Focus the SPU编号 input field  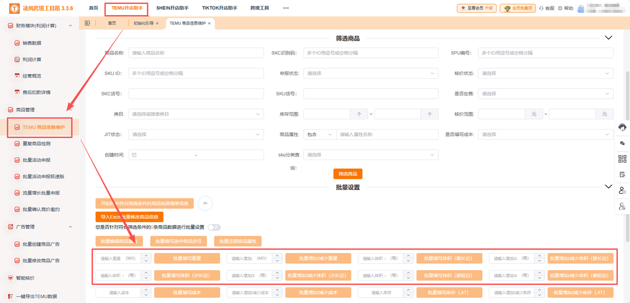(x=545, y=53)
